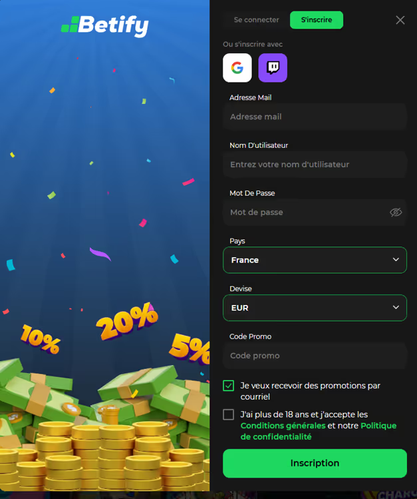The image size is (417, 499).
Task: Sign up with the Twitch icon
Action: tap(273, 68)
